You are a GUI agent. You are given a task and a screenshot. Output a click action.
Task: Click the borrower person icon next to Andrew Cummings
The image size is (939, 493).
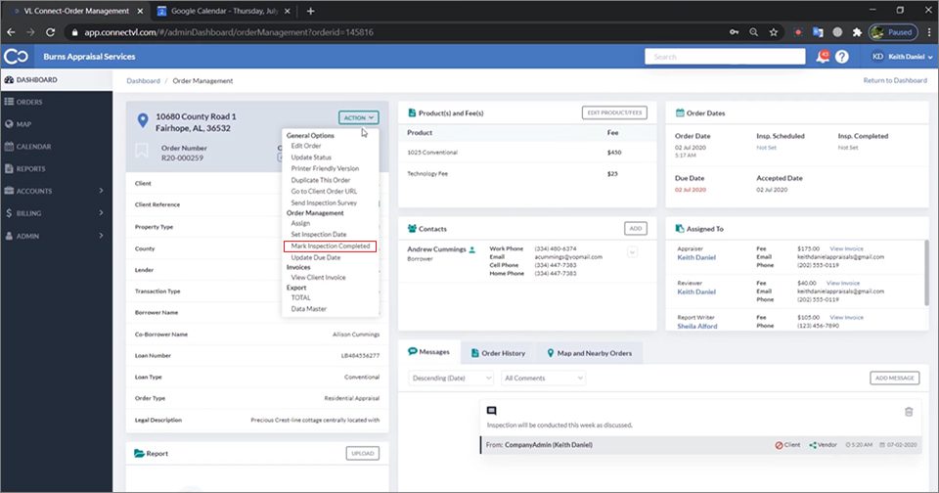pyautogui.click(x=471, y=249)
